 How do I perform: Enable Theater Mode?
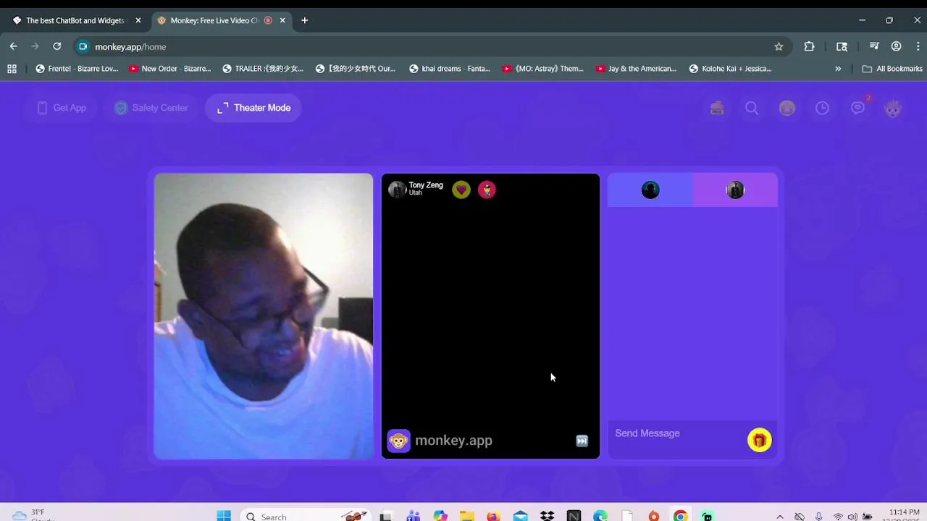[x=253, y=108]
